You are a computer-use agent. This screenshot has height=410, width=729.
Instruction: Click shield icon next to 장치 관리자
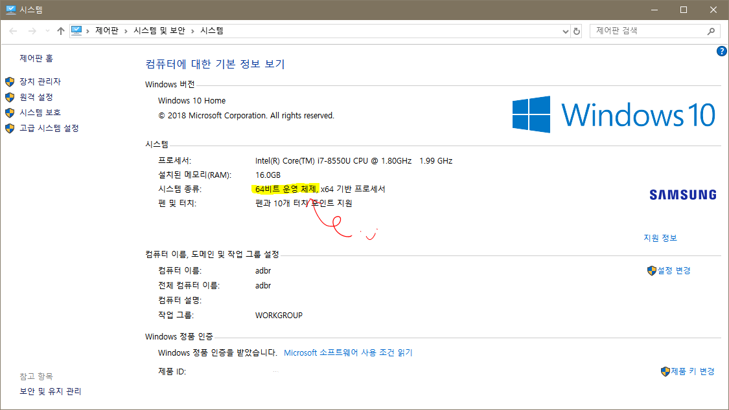tap(10, 81)
